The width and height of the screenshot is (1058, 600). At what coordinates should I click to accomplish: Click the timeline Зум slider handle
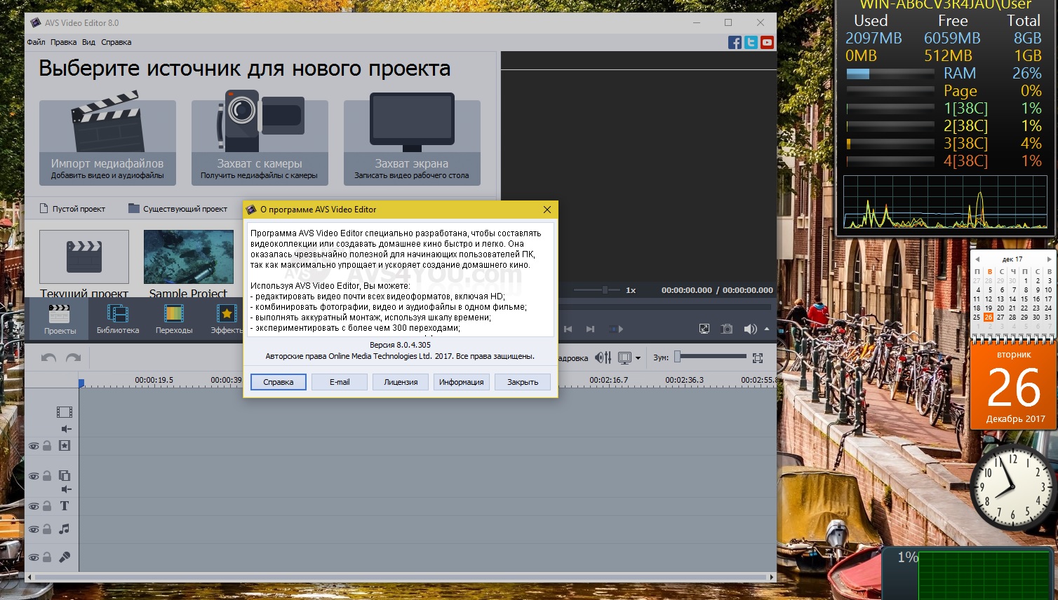(x=677, y=357)
